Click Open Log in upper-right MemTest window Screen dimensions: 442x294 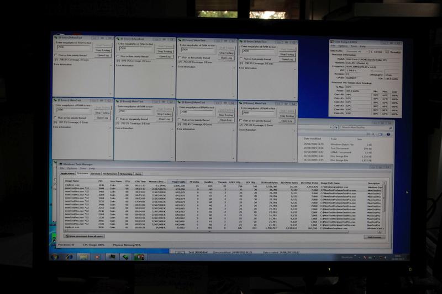point(287,59)
